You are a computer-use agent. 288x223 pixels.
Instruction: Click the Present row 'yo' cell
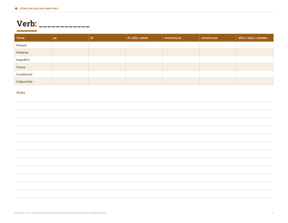pos(70,45)
